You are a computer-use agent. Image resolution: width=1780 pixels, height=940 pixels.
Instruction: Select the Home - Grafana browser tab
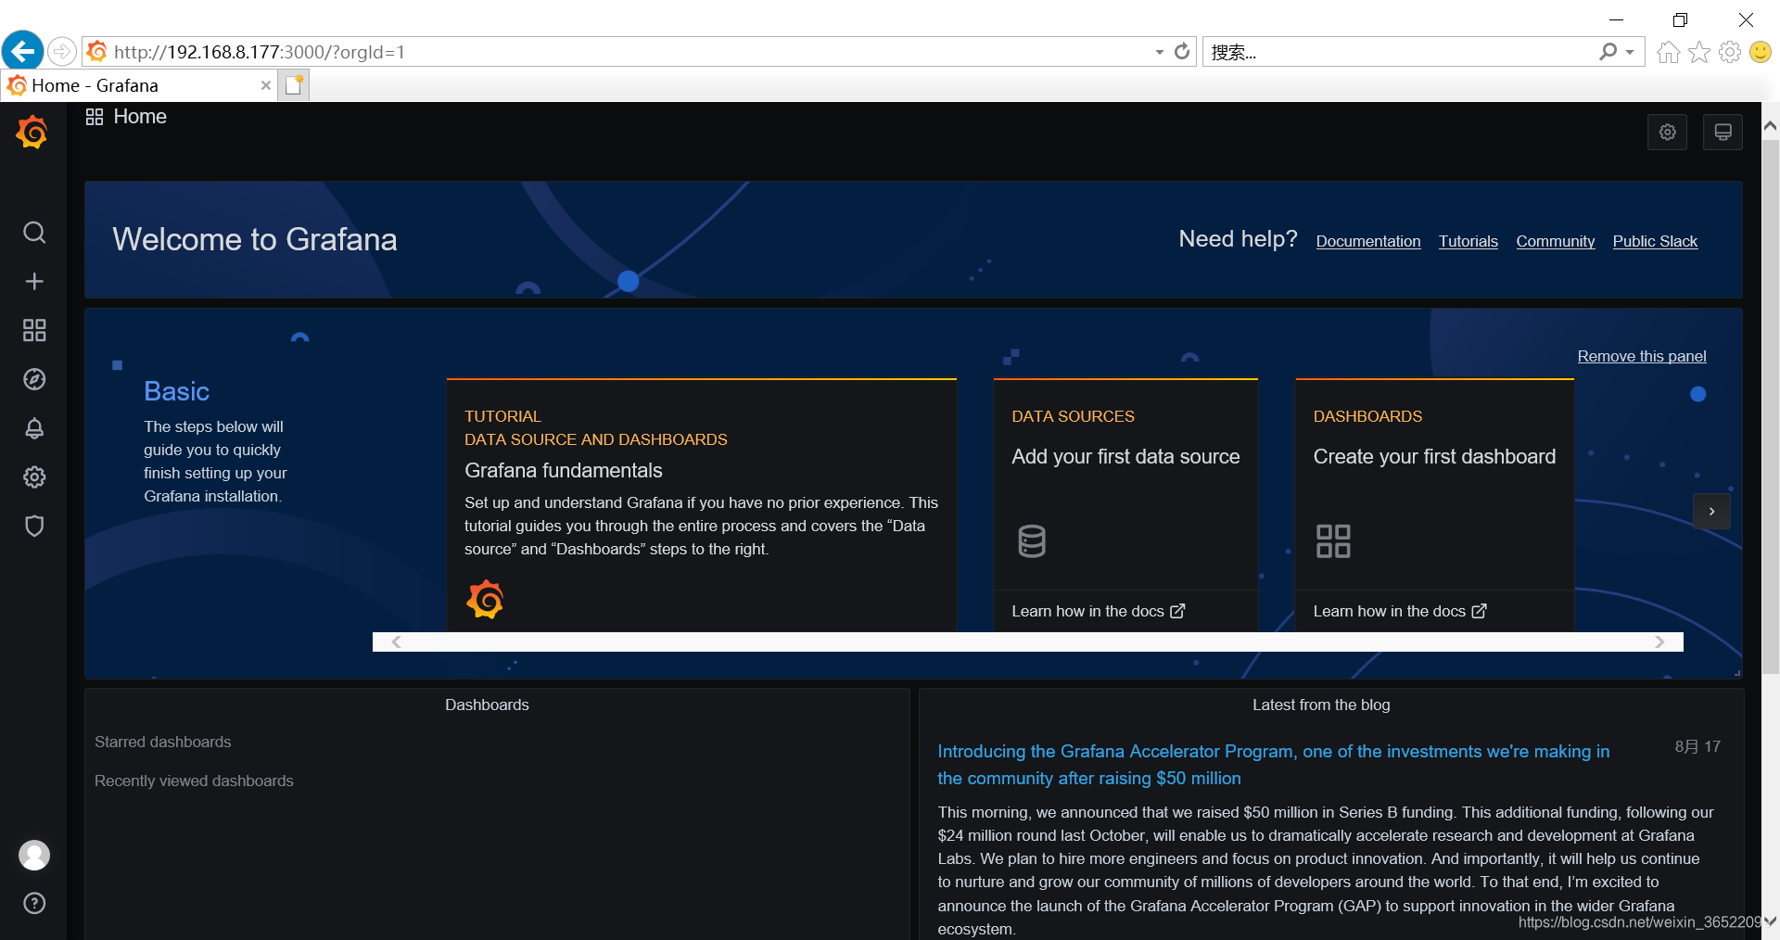pos(139,85)
